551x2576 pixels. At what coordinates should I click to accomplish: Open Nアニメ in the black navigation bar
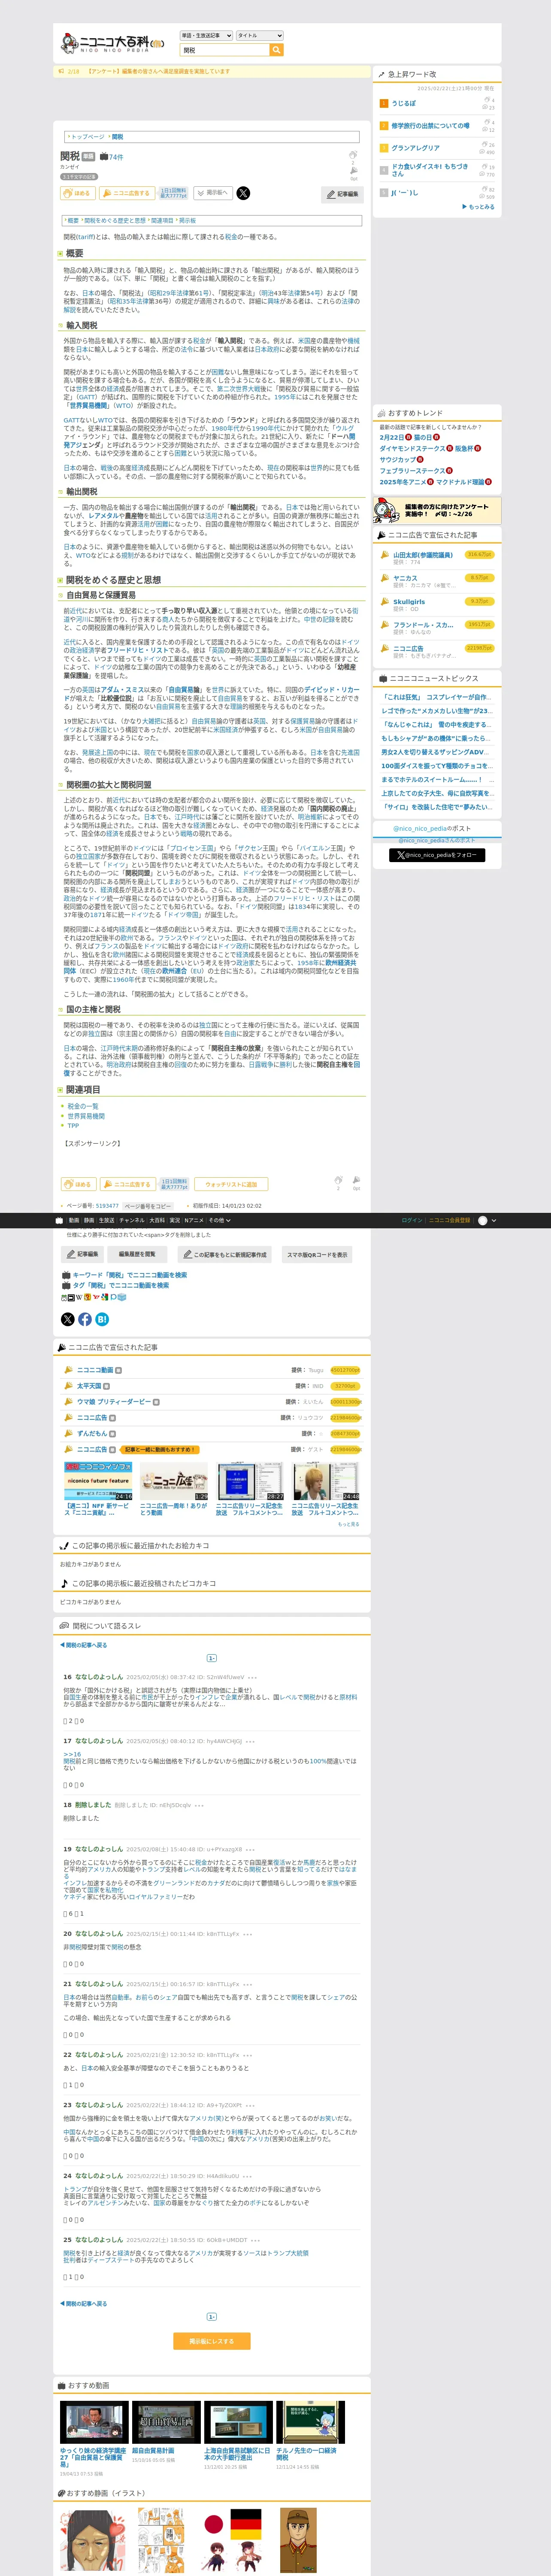tap(194, 1220)
